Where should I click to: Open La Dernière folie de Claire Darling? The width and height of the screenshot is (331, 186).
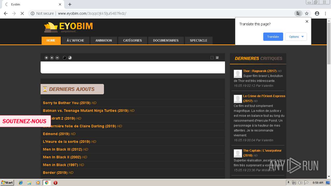click(79, 126)
